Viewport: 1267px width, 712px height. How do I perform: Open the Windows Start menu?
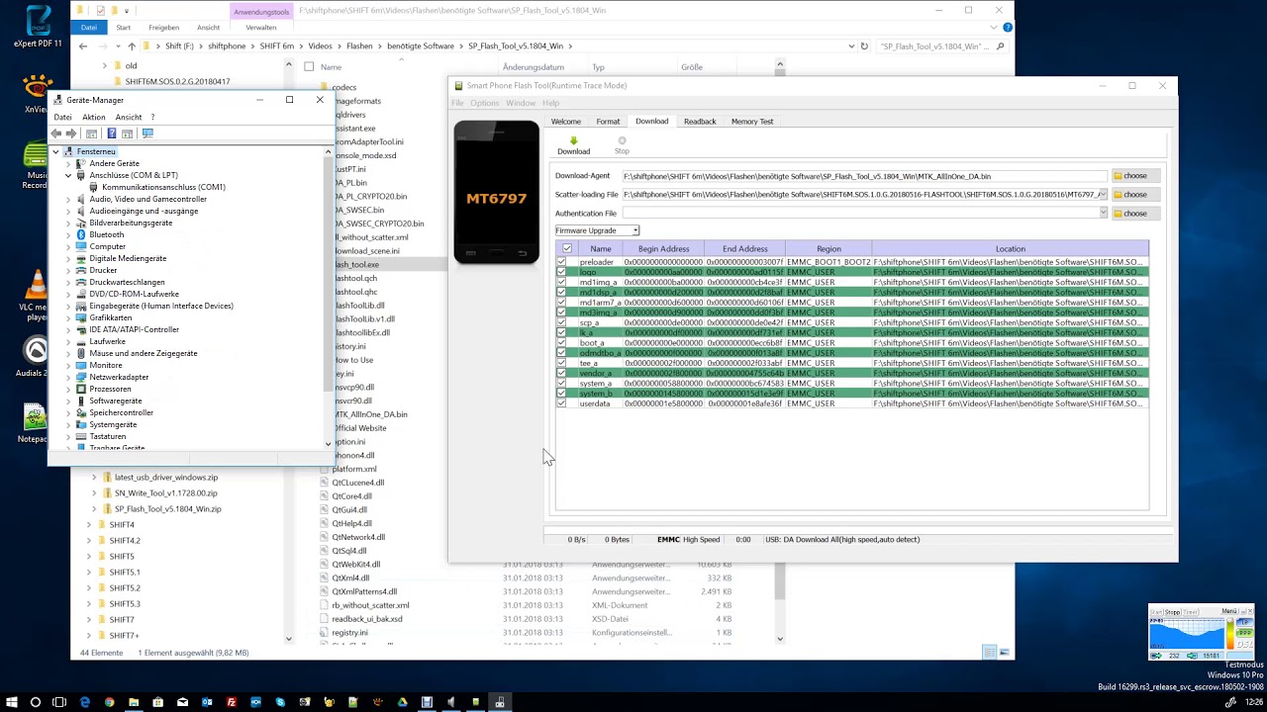coord(11,702)
